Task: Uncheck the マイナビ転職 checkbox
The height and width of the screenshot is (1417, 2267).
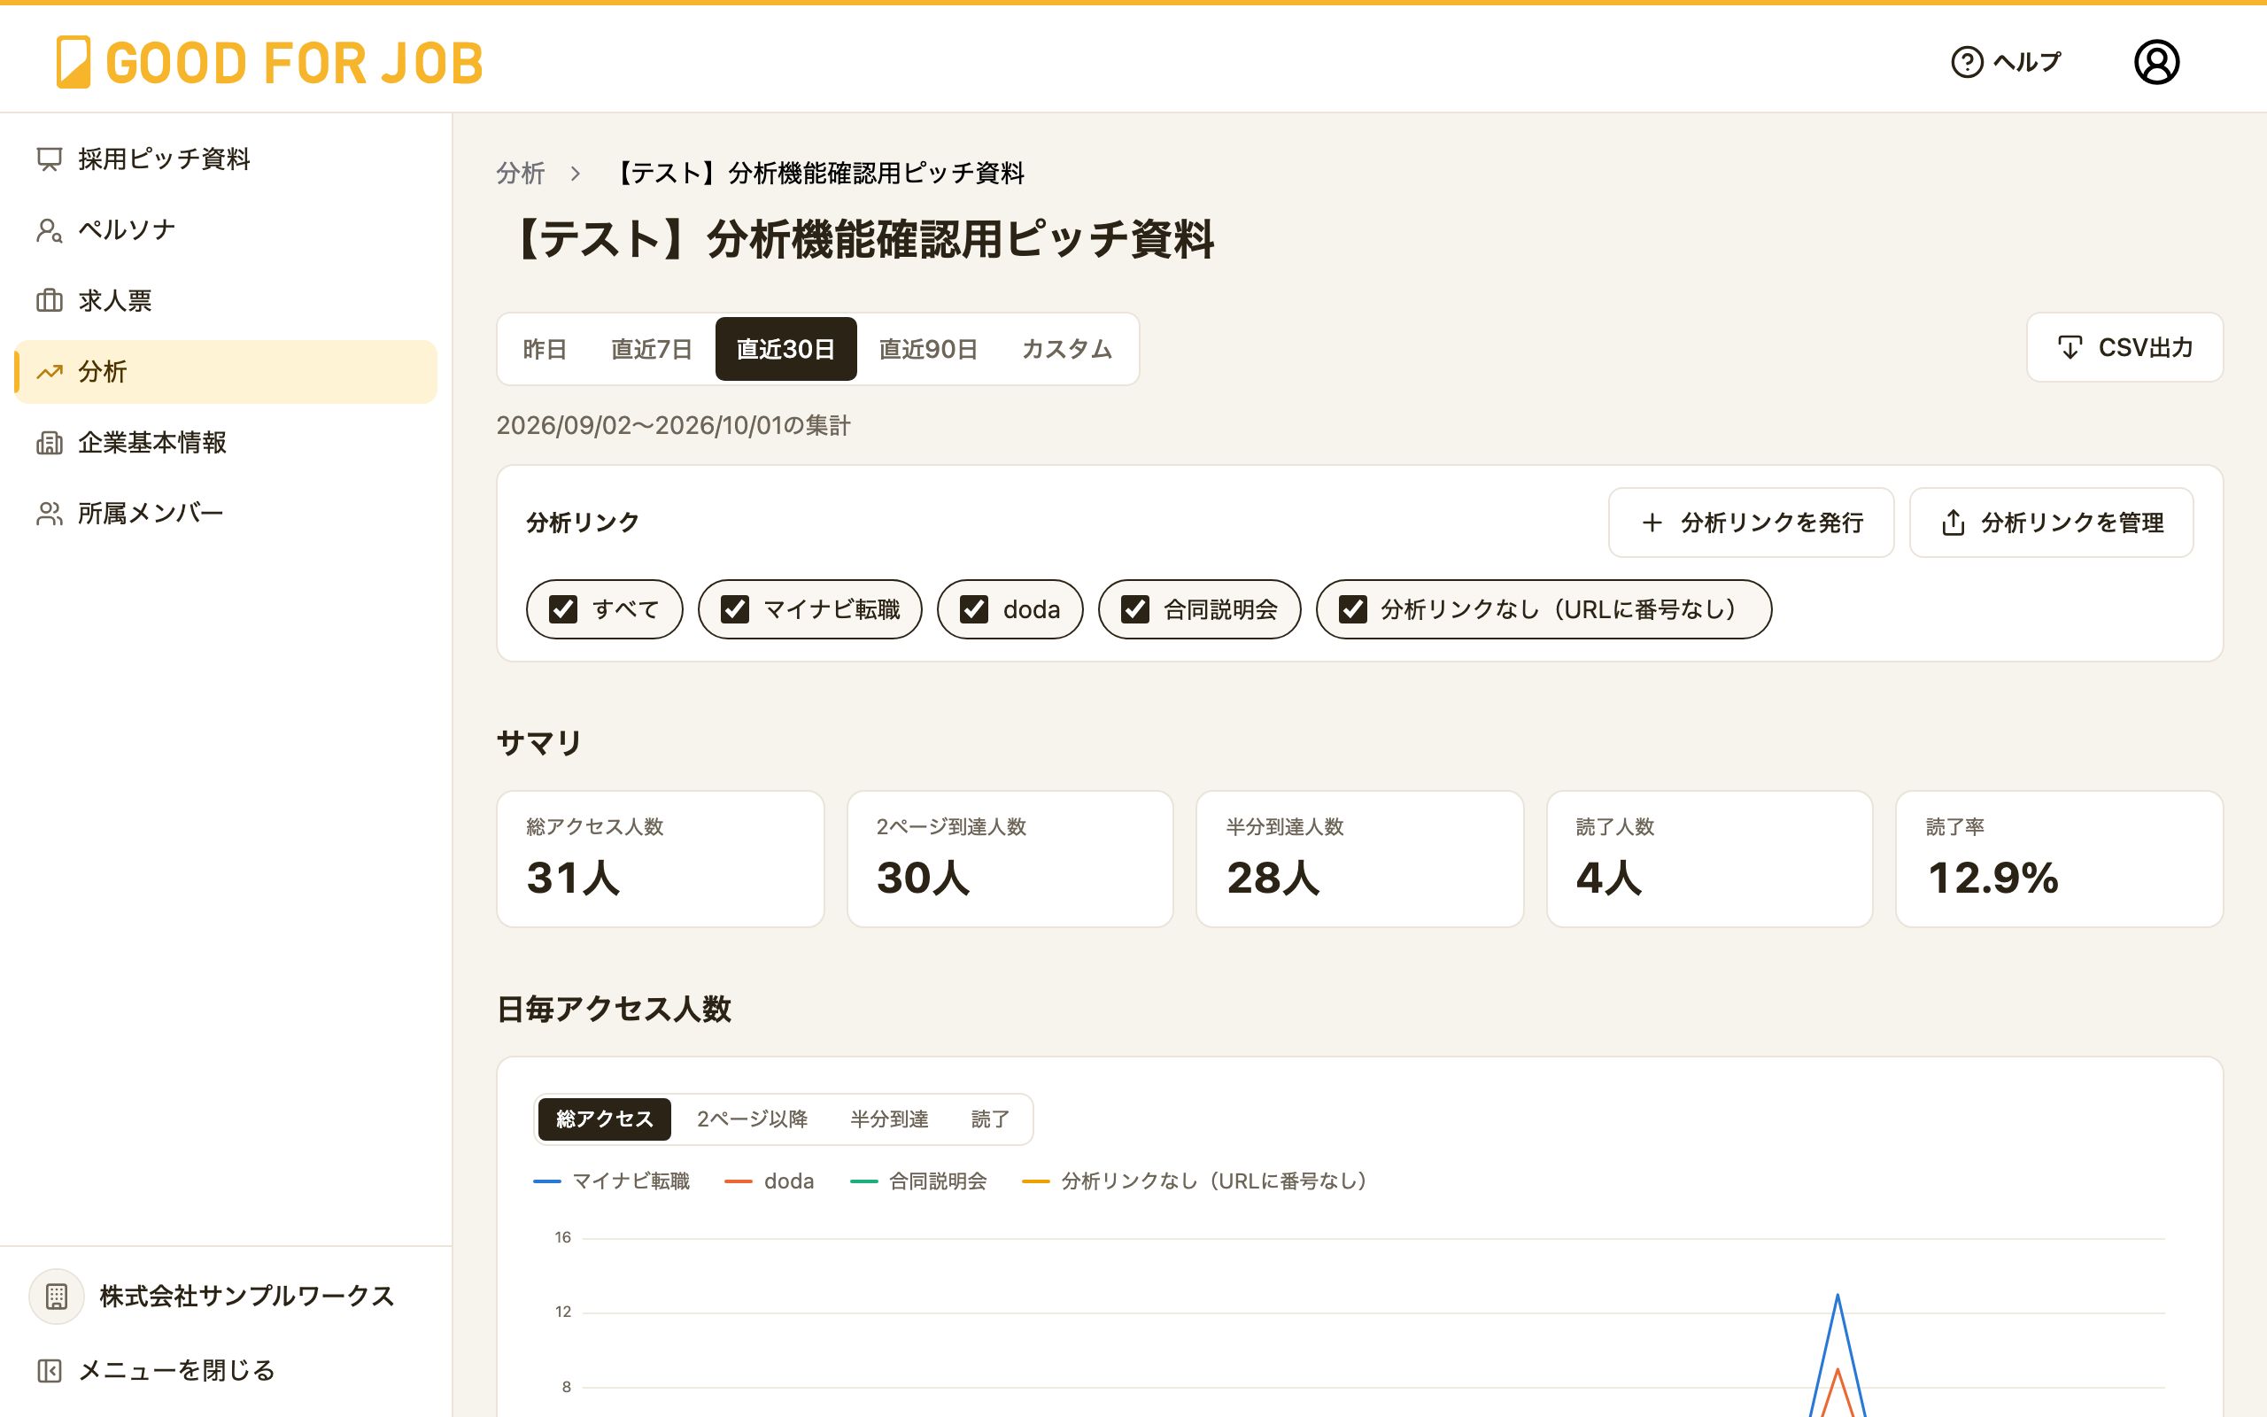Action: tap(734, 609)
